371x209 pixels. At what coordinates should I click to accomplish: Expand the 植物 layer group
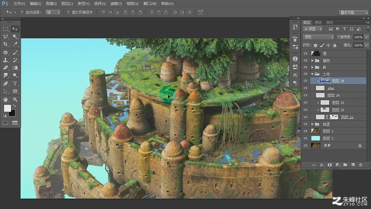[x=312, y=60]
